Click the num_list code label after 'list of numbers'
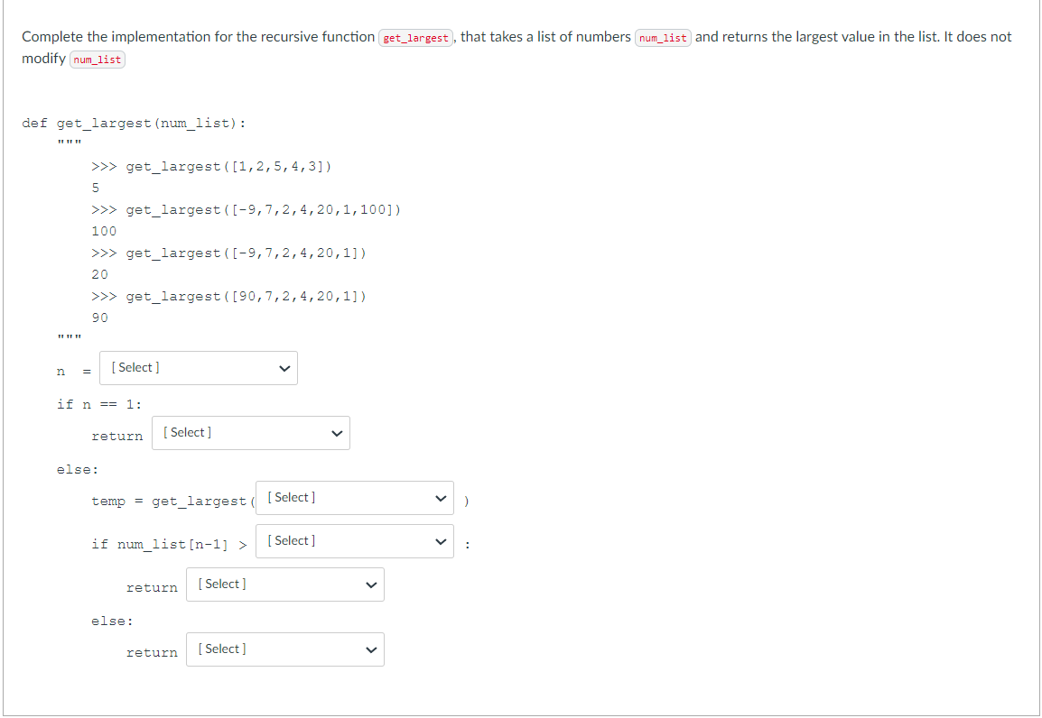This screenshot has height=718, width=1042. [x=663, y=38]
